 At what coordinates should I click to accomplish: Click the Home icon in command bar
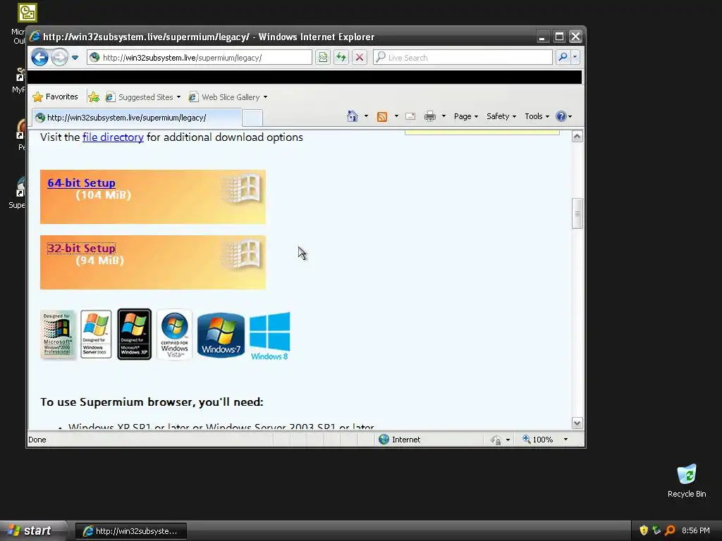tap(353, 116)
